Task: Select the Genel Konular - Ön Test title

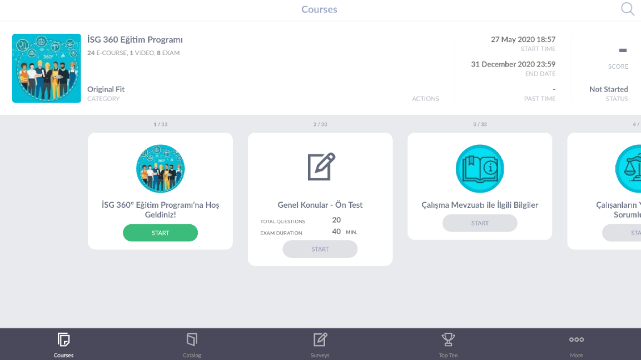Action: (x=320, y=205)
